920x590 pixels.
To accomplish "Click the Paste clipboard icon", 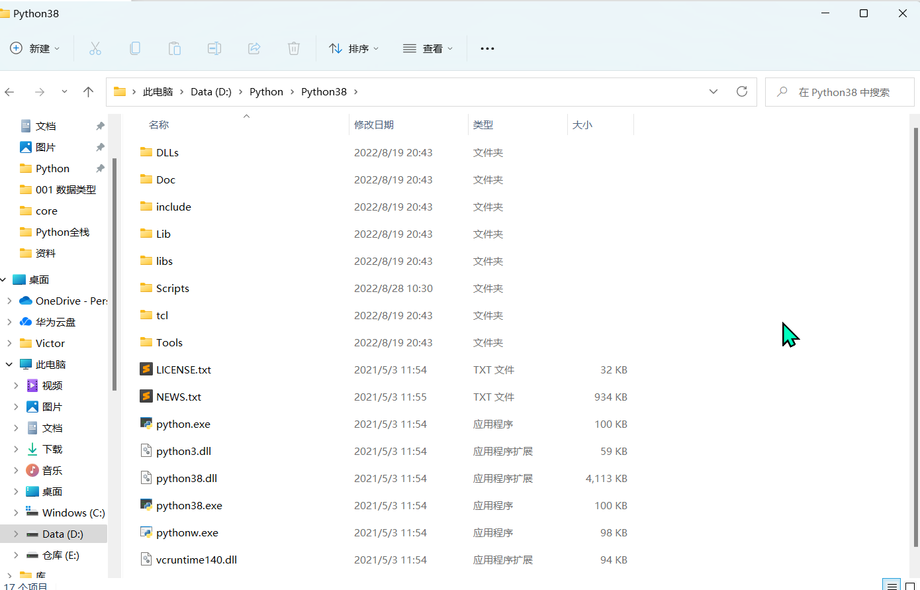I will point(175,48).
